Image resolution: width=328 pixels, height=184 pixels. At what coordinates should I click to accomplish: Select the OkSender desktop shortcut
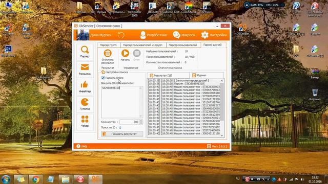243,30
